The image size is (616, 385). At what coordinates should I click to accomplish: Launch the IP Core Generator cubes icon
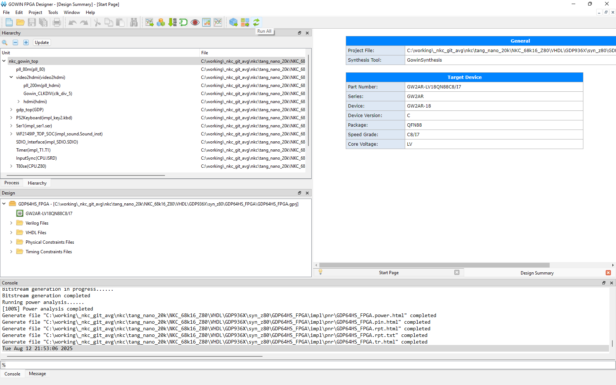(161, 22)
